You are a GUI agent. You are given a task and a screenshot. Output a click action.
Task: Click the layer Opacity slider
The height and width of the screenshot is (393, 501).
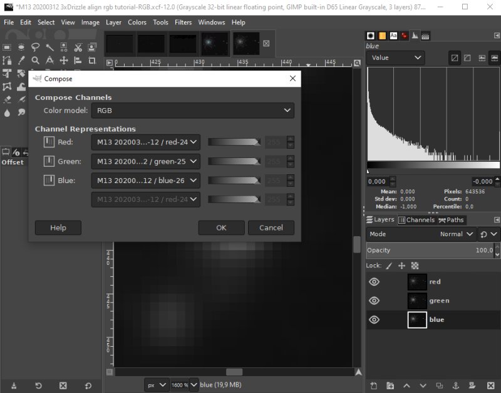[x=430, y=250]
